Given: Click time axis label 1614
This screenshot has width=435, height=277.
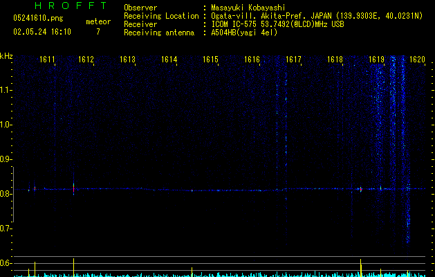Looking at the screenshot, I should coord(169,60).
